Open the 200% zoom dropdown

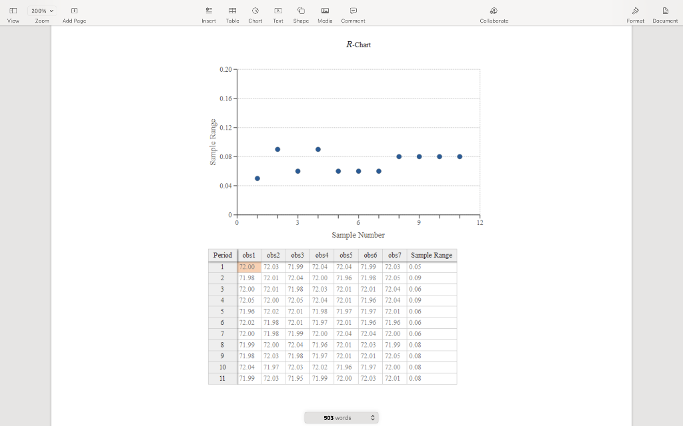42,11
